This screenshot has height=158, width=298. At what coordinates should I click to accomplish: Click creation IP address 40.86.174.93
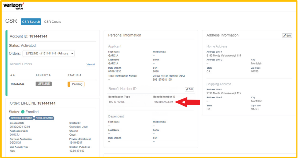77,151
